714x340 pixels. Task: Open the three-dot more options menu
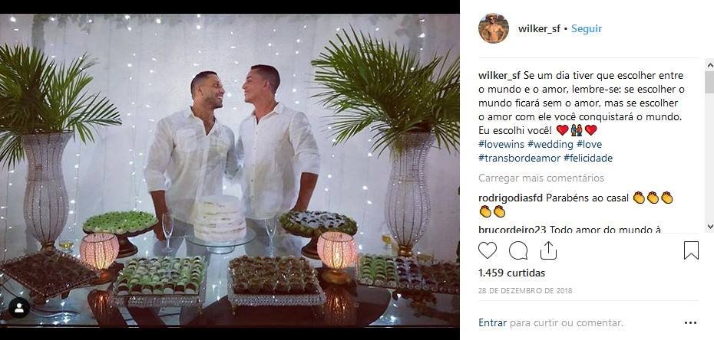690,323
